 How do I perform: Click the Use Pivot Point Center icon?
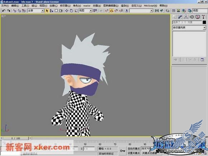click(x=95, y=11)
